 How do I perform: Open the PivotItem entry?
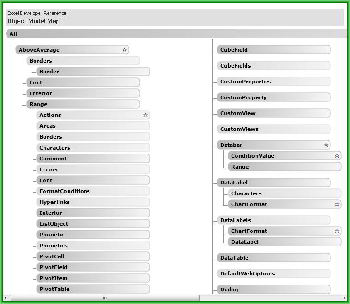pos(93,278)
